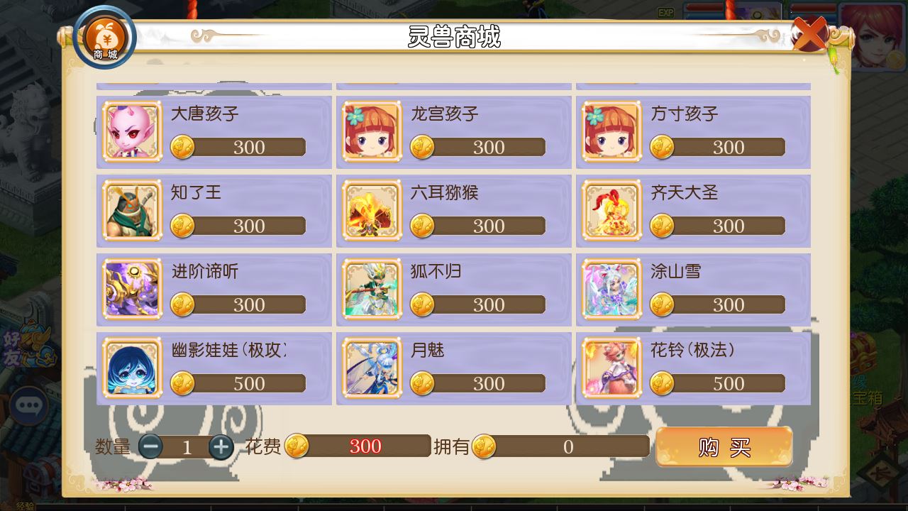Select the 花铃(极法) pet icon

[x=611, y=368]
